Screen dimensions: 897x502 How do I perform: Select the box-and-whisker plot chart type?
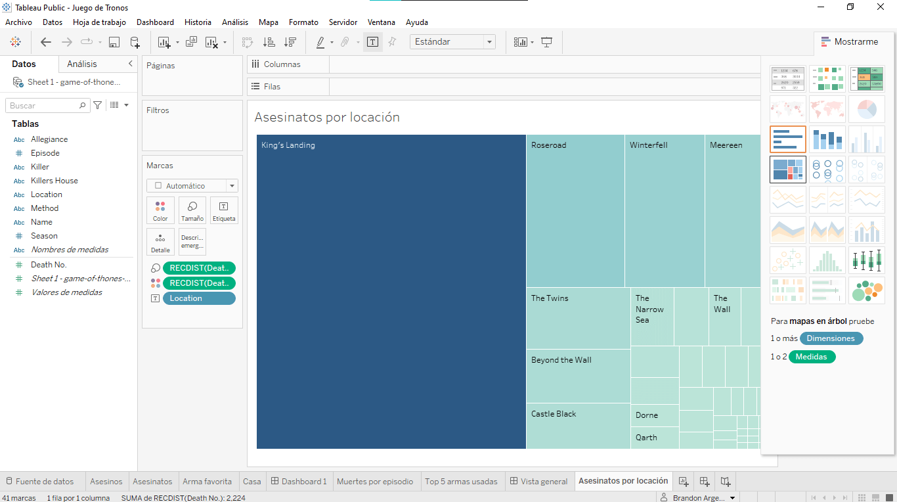[867, 260]
